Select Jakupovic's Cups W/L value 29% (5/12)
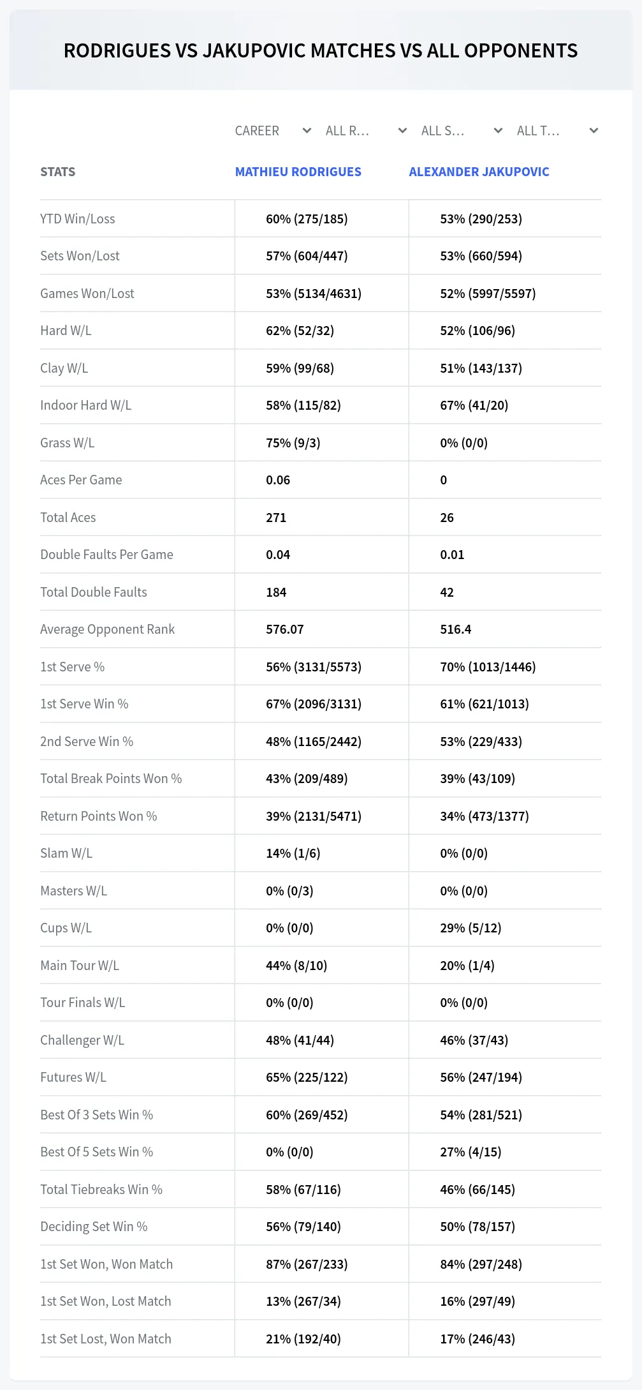 471,928
